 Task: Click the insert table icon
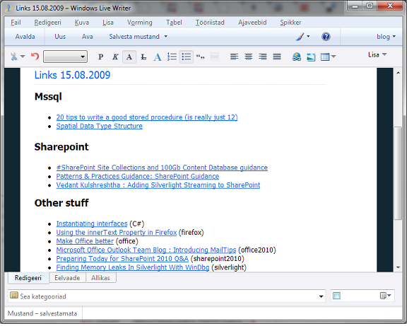[325, 57]
